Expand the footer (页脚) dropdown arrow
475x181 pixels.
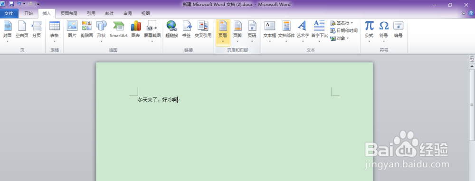(x=237, y=41)
